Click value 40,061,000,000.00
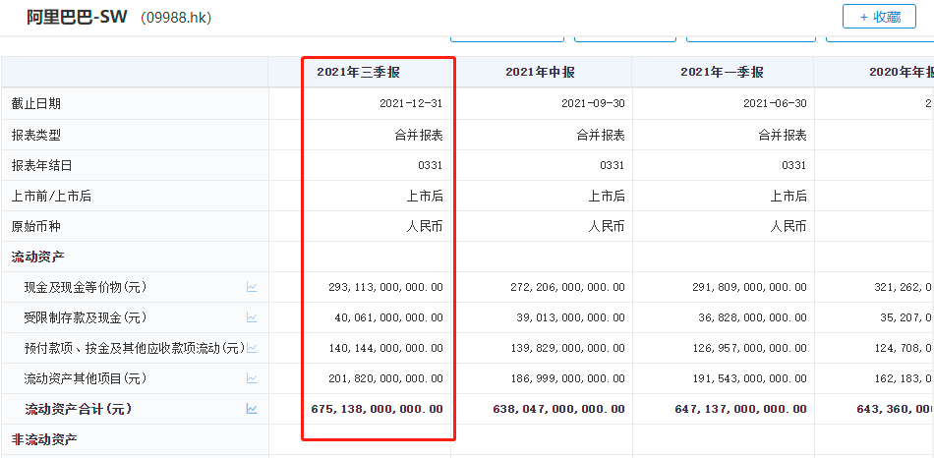This screenshot has width=934, height=458. tap(389, 317)
